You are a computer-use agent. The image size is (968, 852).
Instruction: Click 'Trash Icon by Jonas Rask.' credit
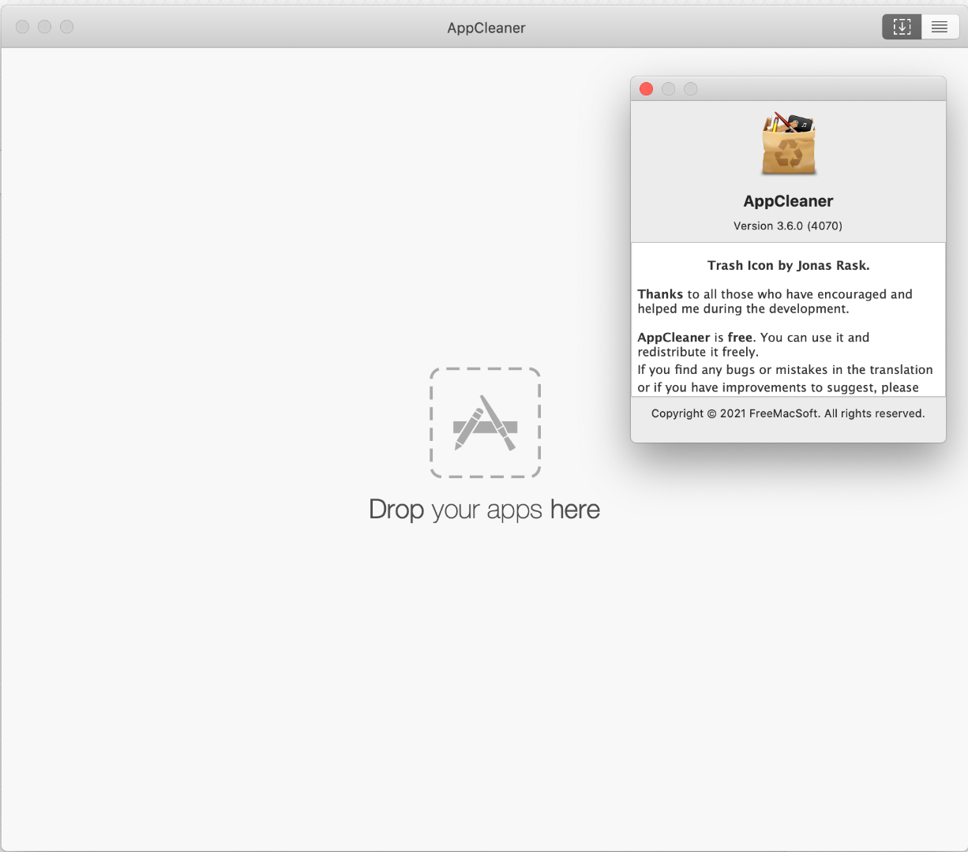click(x=788, y=266)
